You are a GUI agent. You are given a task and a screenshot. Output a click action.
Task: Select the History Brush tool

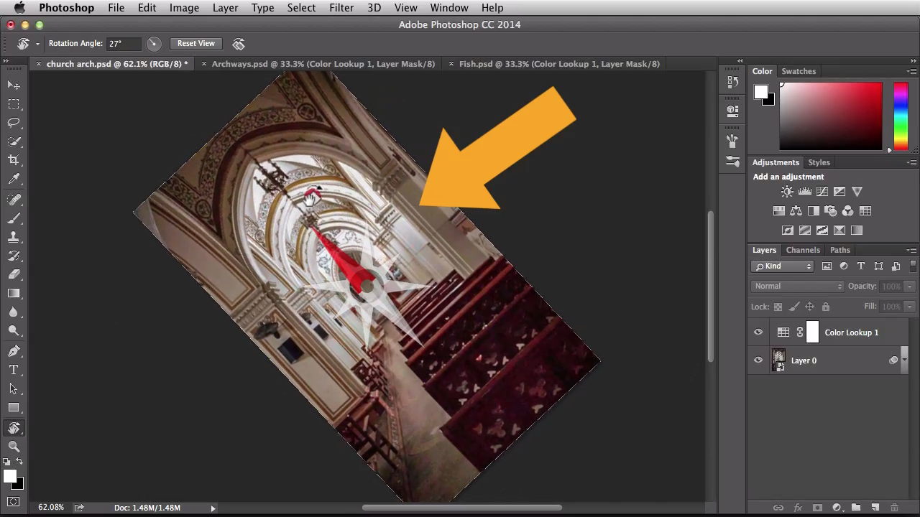tap(14, 255)
